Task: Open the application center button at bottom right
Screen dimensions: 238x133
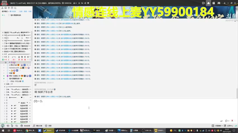Action: click(x=229, y=126)
